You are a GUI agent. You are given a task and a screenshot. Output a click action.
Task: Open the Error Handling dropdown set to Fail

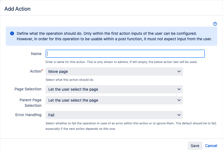click(114, 115)
